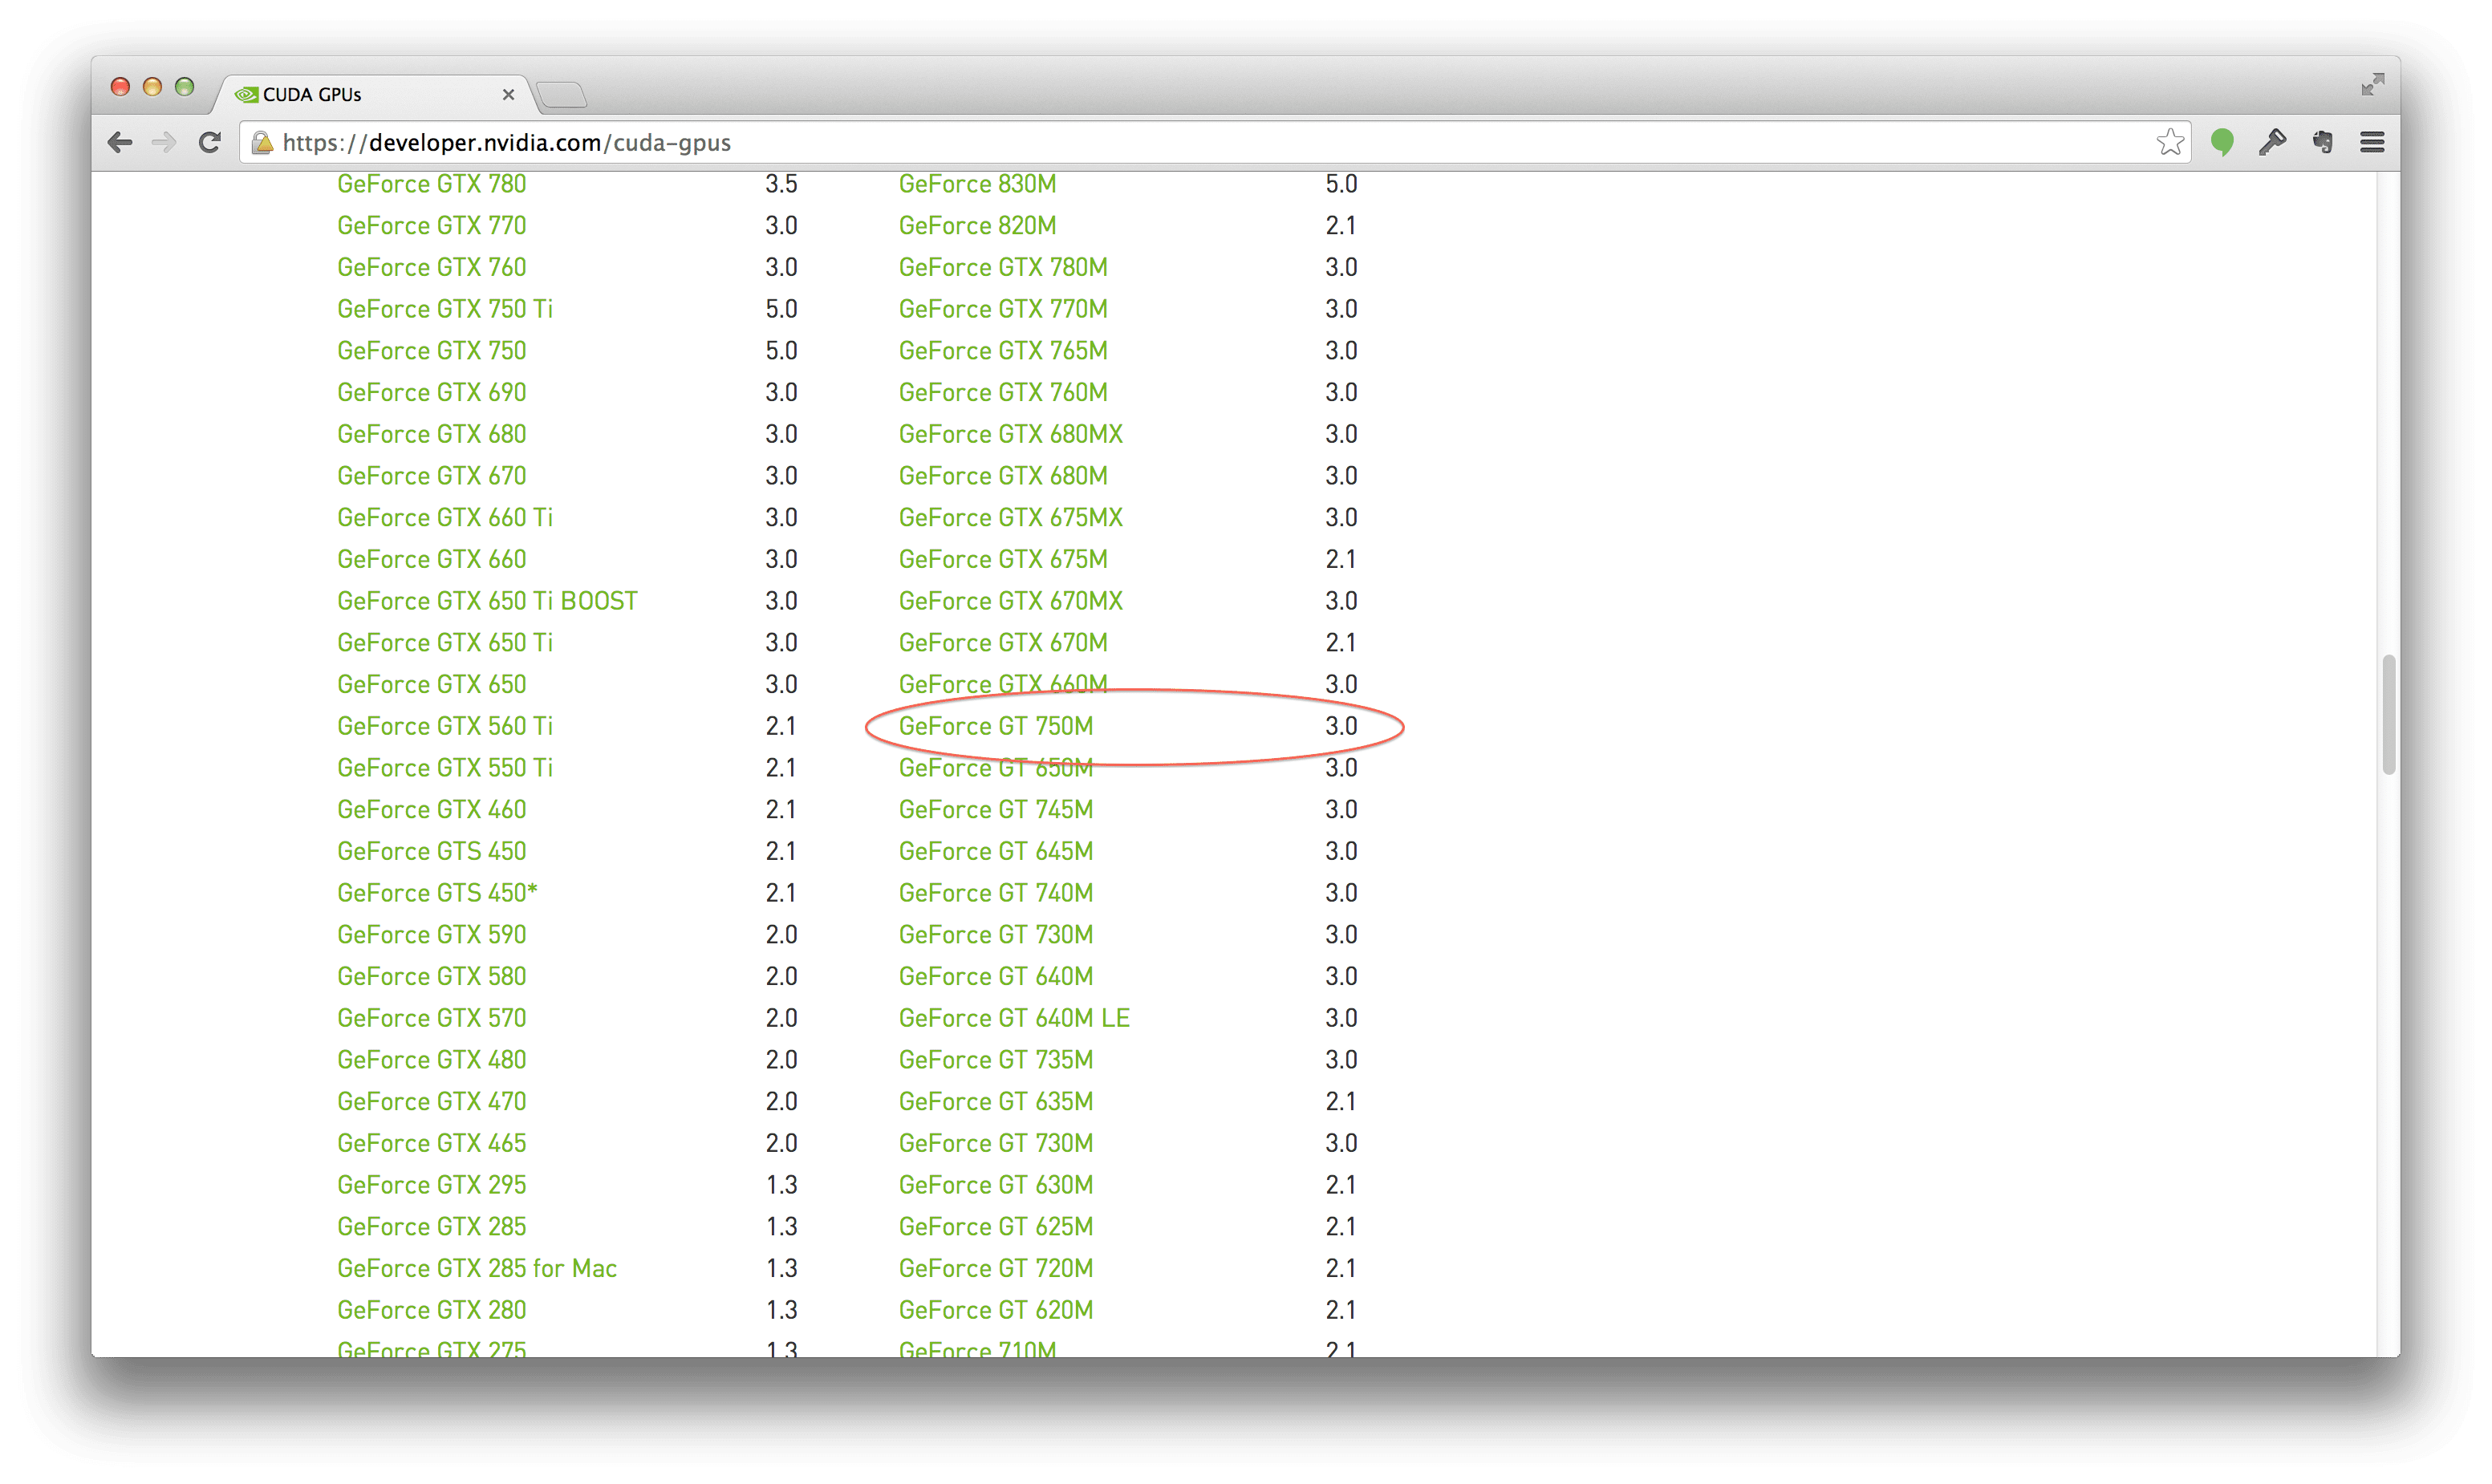Select the 5.0 value beside GeForce GTX 750 Ti
Viewport: 2492px width, 1484px height.
pyautogui.click(x=781, y=309)
